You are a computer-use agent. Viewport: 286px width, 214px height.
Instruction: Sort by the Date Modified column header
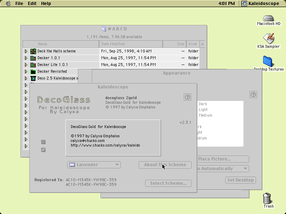pos(131,44)
